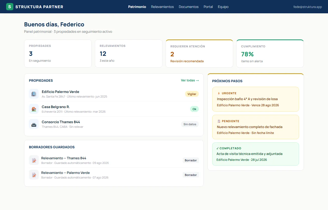
Task: Click the lightning icon beside URGENTE
Action: click(x=219, y=93)
